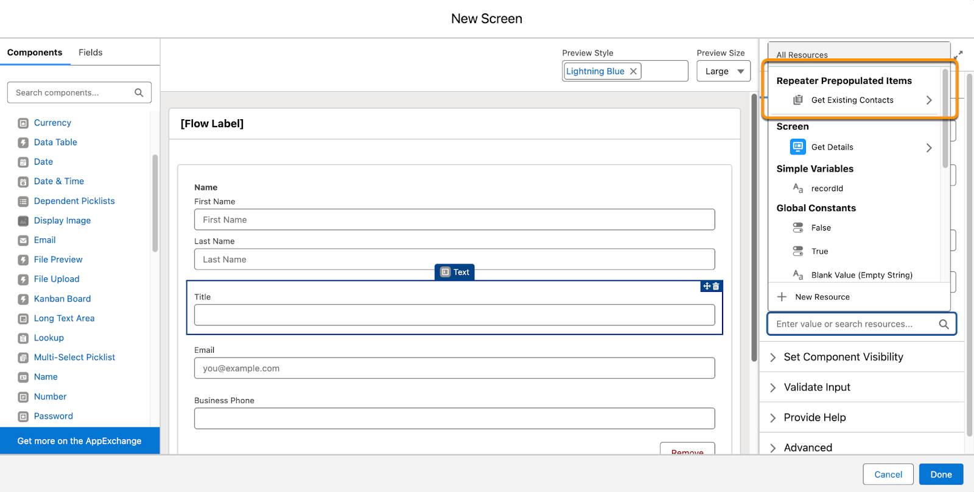Click the canvas preview vertical scrollbar

[x=754, y=228]
